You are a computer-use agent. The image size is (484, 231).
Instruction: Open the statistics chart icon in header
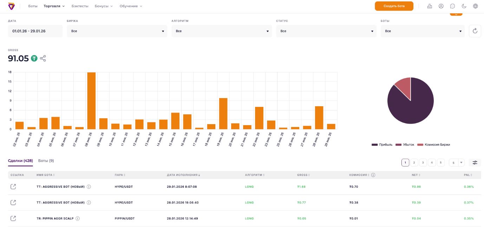(429, 6)
